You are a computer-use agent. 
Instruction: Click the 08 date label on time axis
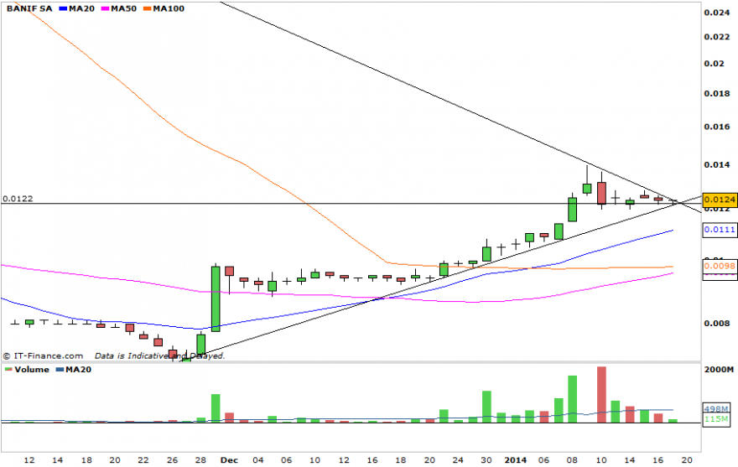tap(572, 460)
